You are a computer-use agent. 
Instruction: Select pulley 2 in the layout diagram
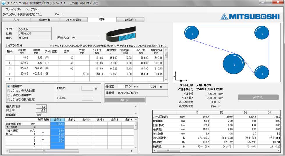(x=262, y=33)
